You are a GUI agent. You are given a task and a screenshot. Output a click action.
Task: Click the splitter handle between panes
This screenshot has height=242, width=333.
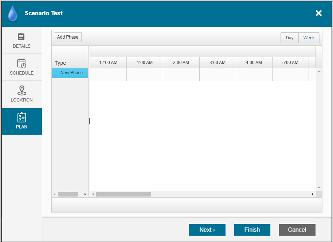coord(89,121)
